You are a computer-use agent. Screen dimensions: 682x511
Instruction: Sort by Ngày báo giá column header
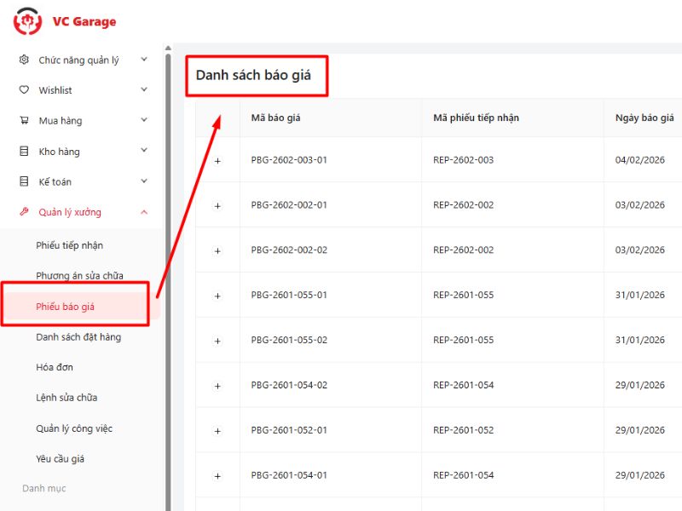coord(644,118)
